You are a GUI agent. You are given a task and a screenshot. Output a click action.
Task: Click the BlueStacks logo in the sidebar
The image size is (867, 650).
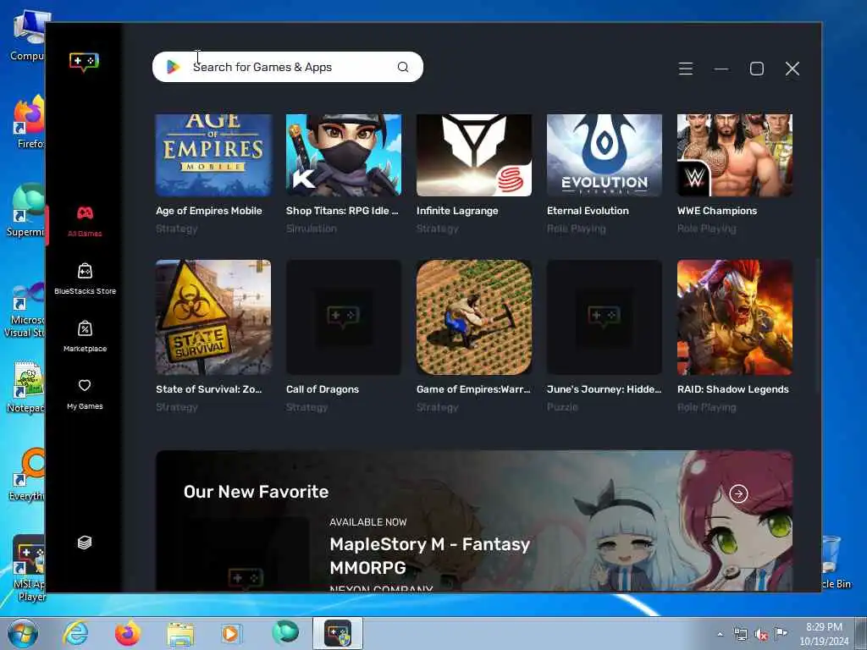(x=84, y=61)
